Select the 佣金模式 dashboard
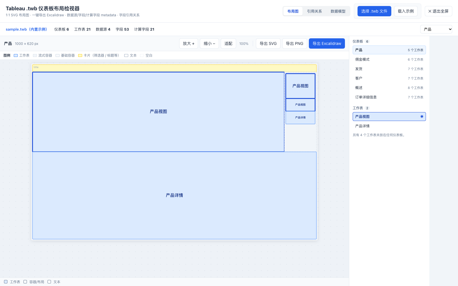Image resolution: width=458 pixels, height=286 pixels. [389, 59]
